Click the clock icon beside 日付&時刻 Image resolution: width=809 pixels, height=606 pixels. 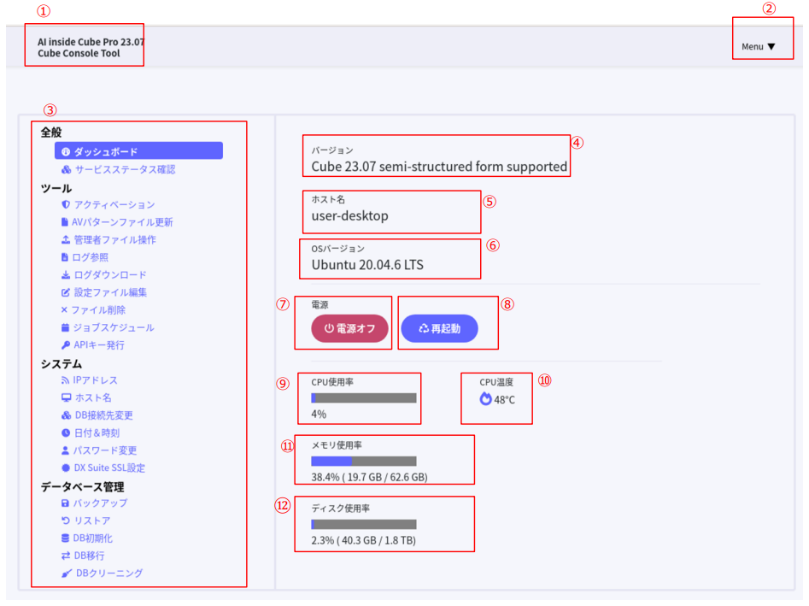[x=66, y=433]
